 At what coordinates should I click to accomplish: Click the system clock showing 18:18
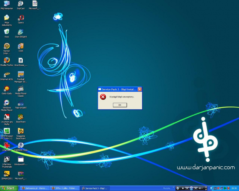click(x=234, y=188)
